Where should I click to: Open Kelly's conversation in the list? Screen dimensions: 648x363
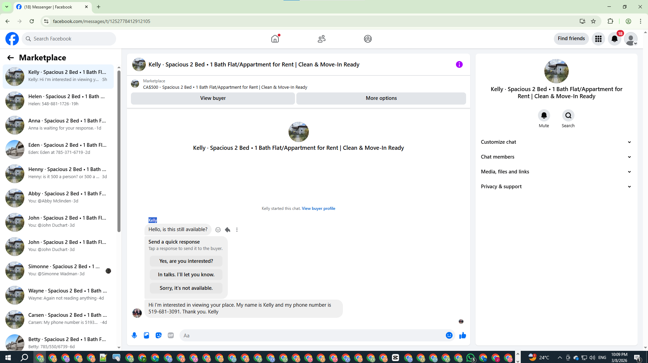coord(58,76)
